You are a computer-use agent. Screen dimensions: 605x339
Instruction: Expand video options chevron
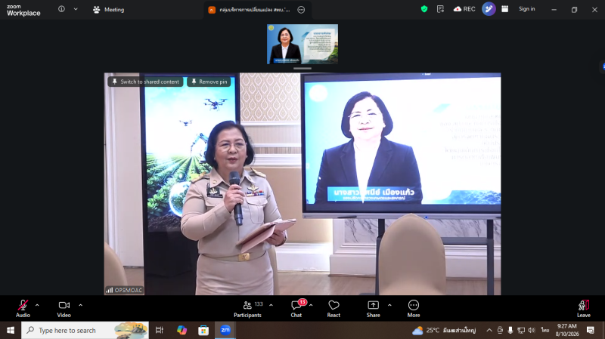[x=81, y=305]
